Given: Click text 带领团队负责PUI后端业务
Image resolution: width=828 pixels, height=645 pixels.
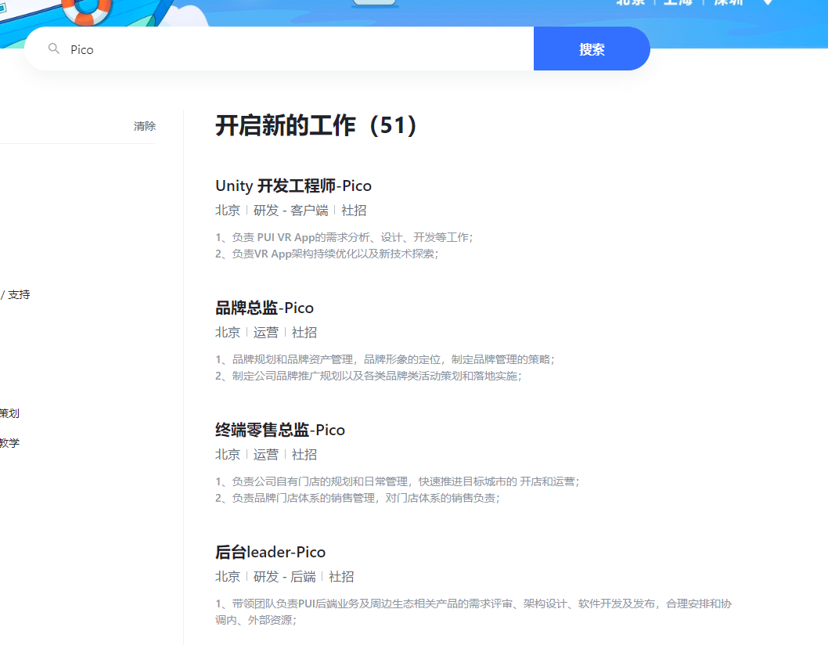Looking at the screenshot, I should click(296, 604).
